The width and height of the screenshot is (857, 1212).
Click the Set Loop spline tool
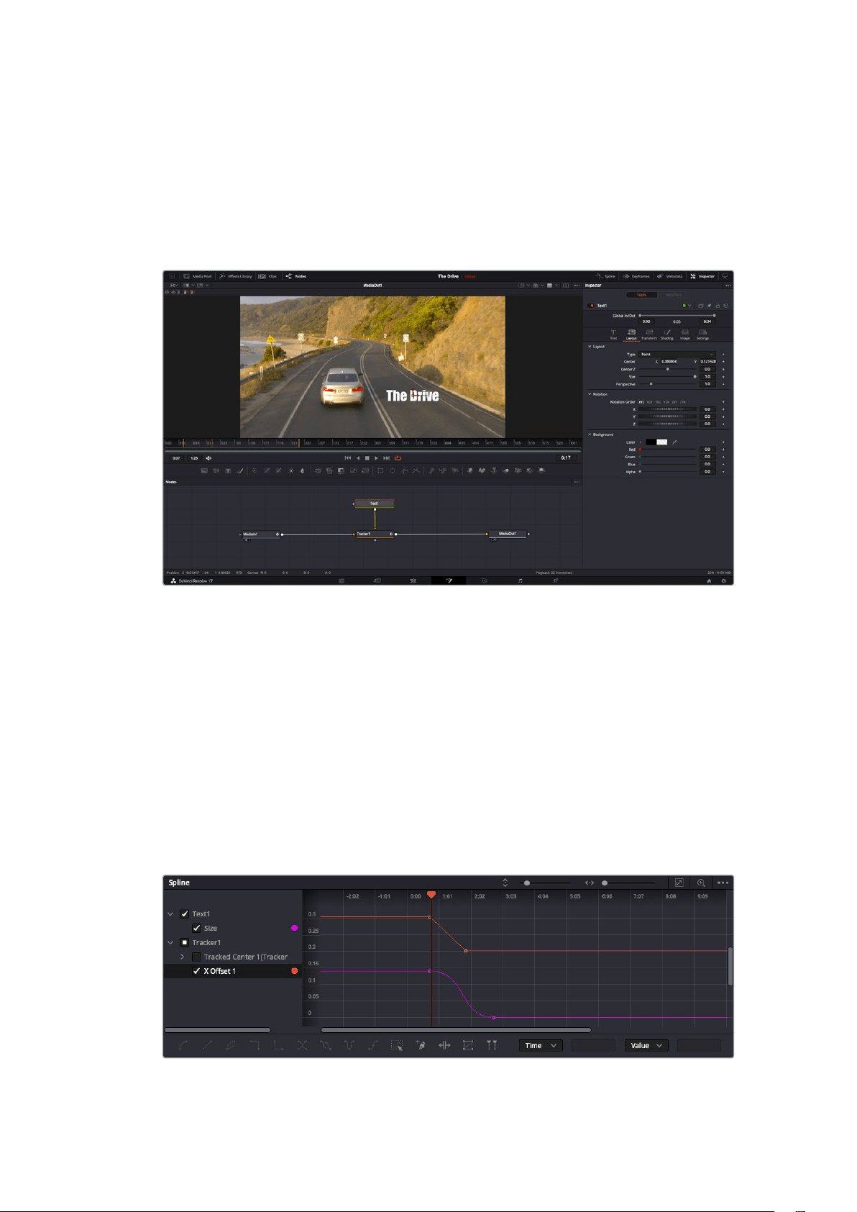click(x=326, y=1046)
